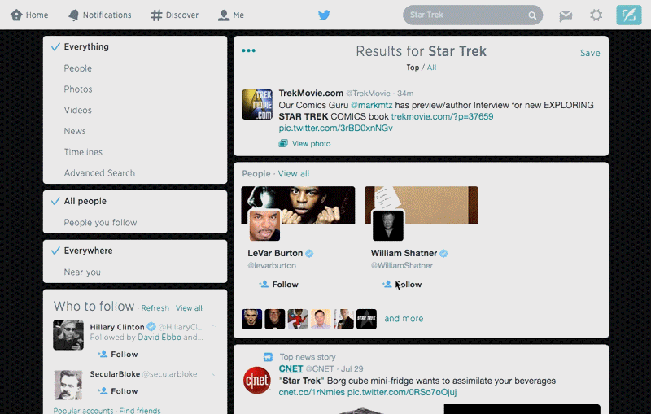Open the Star Trek logo avatar in the people row

tap(367, 319)
